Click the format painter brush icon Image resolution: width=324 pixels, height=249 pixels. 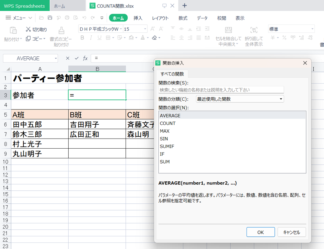(x=61, y=30)
